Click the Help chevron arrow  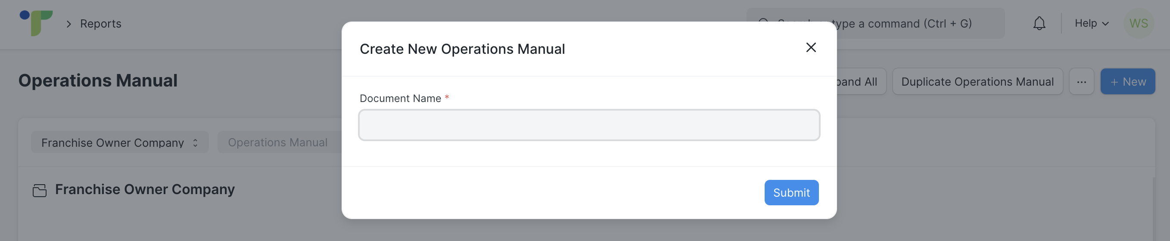tap(1105, 24)
